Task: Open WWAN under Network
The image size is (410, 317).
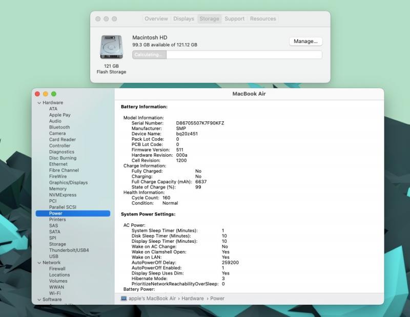Action: click(x=56, y=287)
